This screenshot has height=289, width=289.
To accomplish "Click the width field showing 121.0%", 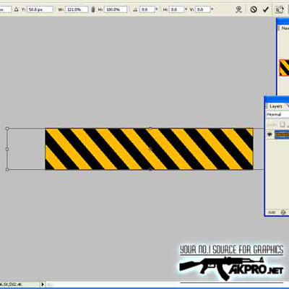I will tap(77, 9).
